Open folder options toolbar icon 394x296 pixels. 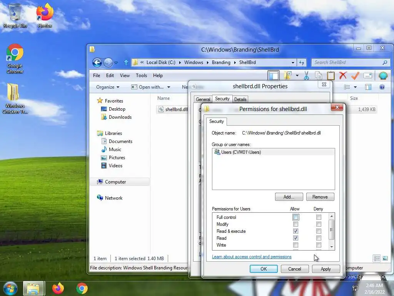288,75
